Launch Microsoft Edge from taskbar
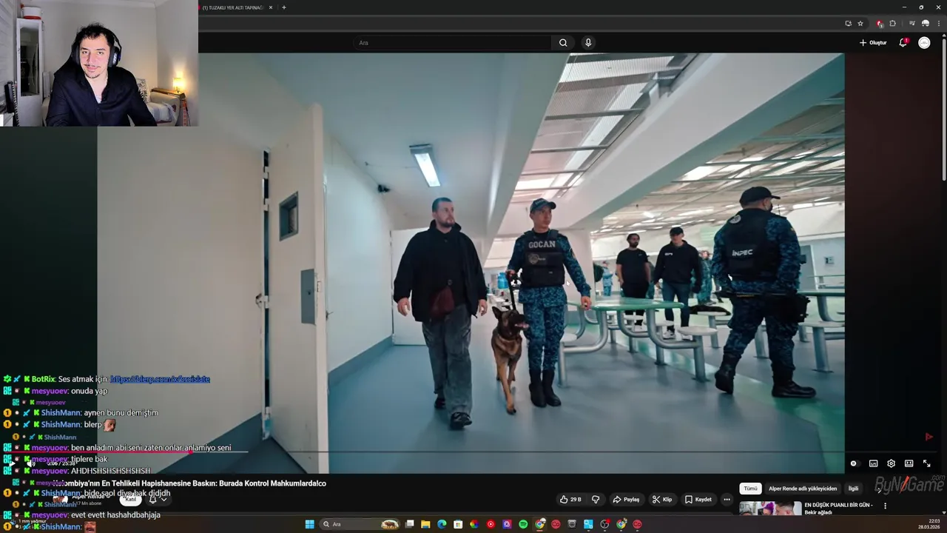 pos(442,524)
